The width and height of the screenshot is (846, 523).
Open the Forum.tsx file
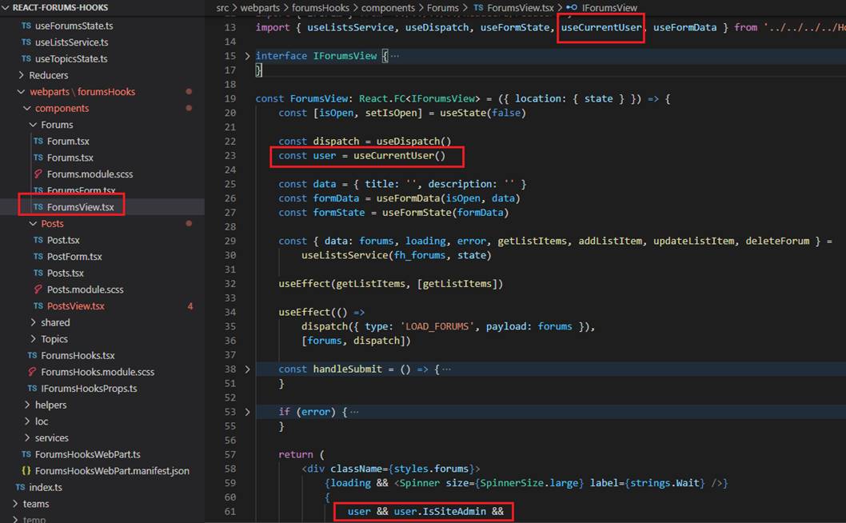(x=67, y=142)
